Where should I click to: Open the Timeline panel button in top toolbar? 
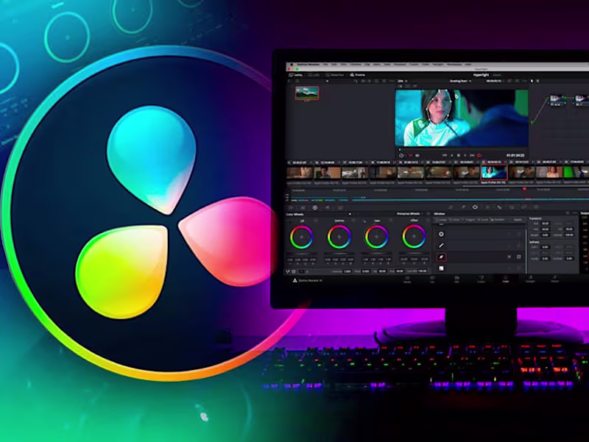[x=358, y=75]
